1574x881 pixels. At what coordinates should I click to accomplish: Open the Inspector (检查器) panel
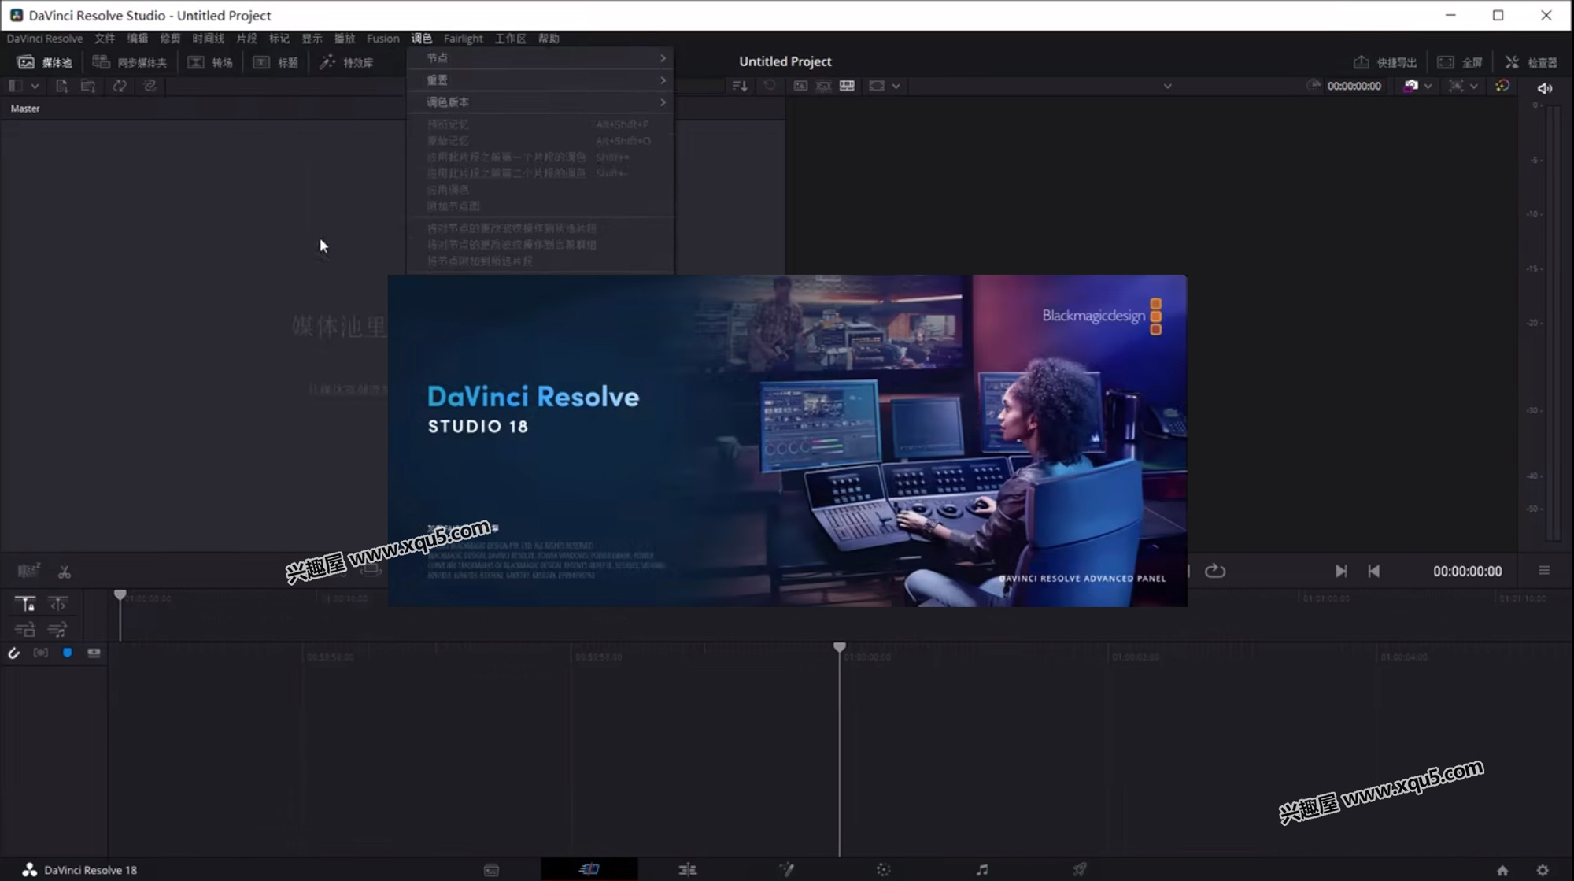(1532, 62)
